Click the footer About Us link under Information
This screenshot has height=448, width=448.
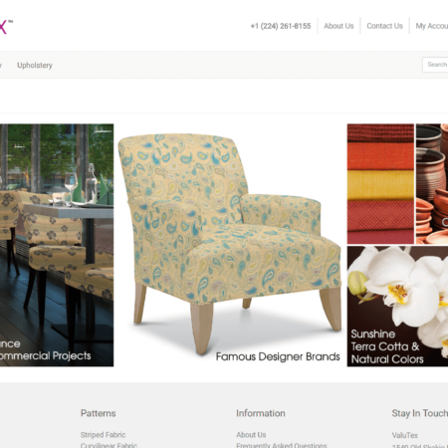[251, 435]
